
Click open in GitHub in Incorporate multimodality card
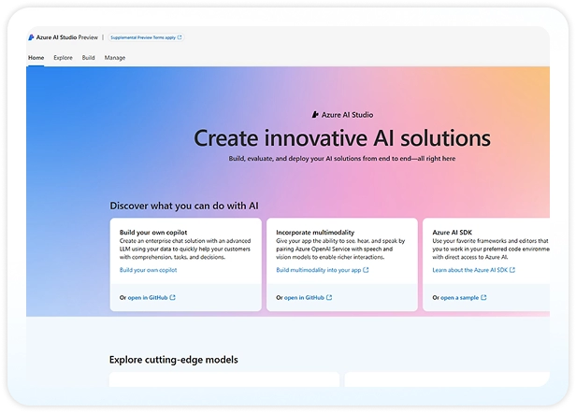click(304, 298)
